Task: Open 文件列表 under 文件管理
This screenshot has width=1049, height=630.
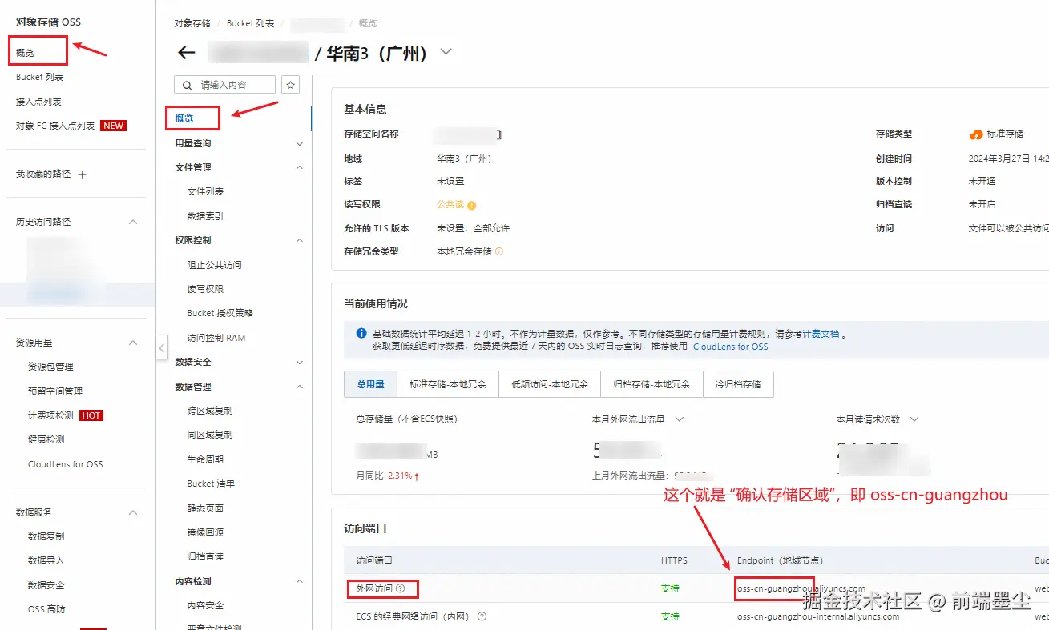Action: pos(205,192)
